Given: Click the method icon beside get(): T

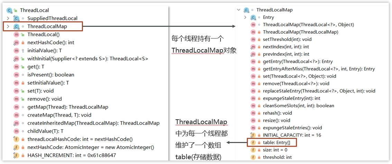Looking at the screenshot, I should (x=16, y=67).
